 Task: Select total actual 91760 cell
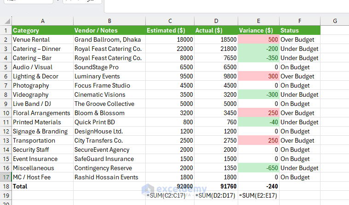tap(216, 186)
